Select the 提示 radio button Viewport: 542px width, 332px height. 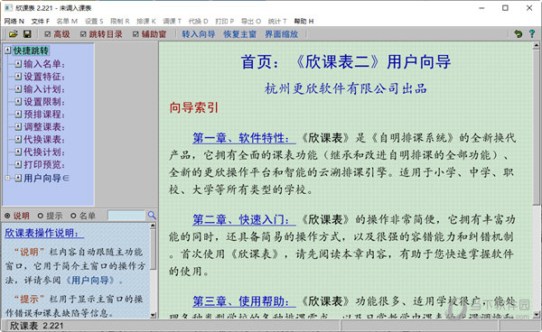click(x=41, y=216)
